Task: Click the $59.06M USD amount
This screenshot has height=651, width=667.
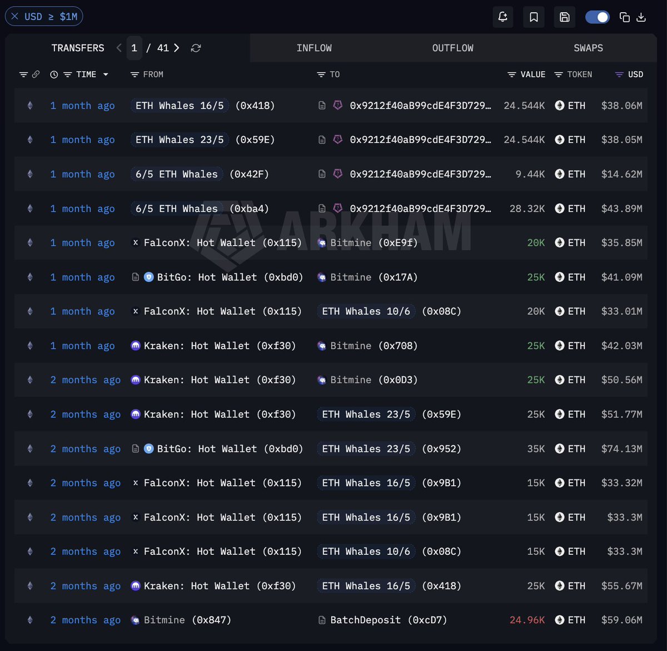Action: (621, 620)
